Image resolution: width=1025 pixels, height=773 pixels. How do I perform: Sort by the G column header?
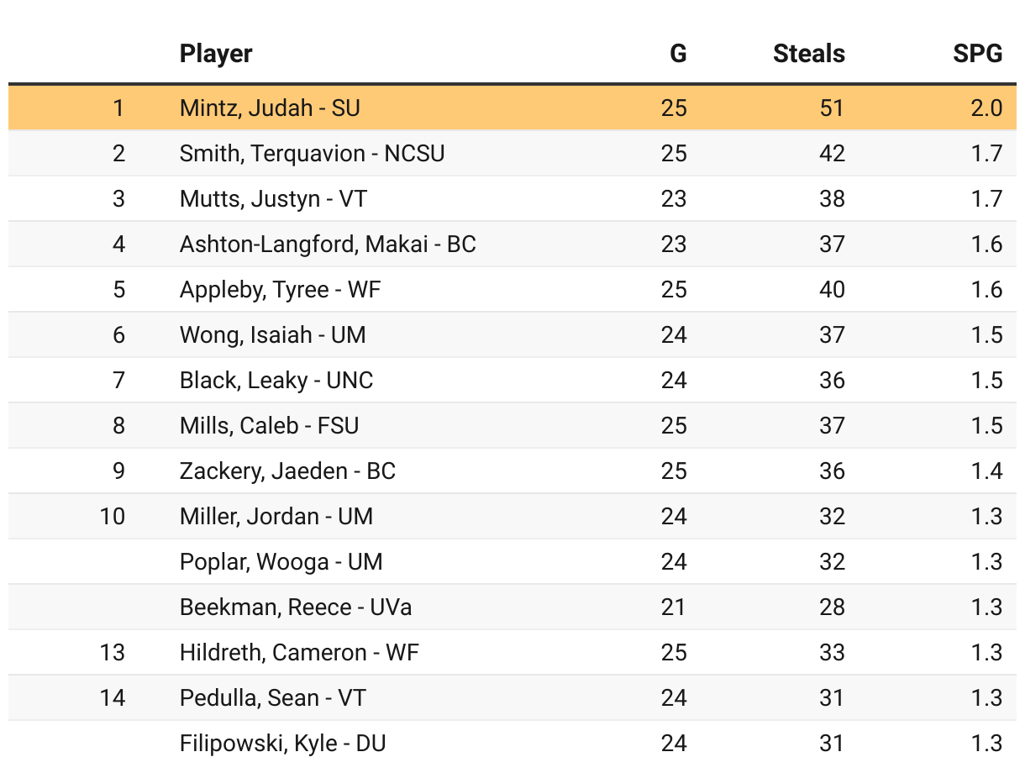tap(677, 54)
